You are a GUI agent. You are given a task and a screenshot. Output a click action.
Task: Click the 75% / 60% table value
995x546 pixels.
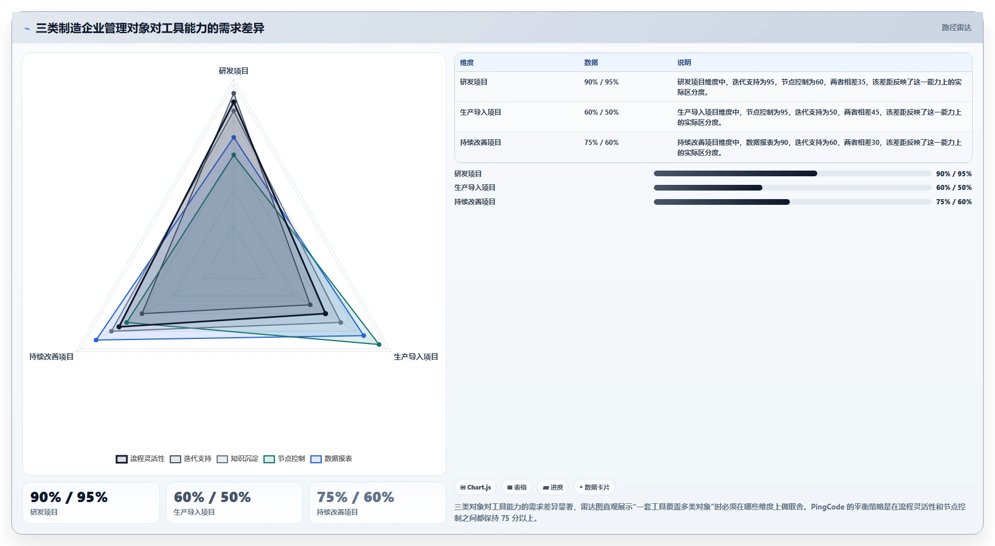601,143
